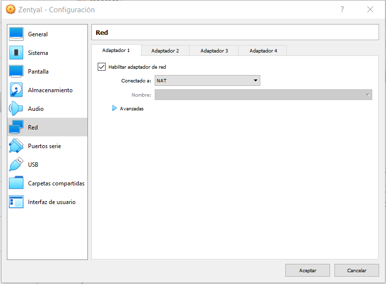Screen dimensions: 386x284
Task: Switch to Adaptador 1 tab
Action: click(116, 51)
